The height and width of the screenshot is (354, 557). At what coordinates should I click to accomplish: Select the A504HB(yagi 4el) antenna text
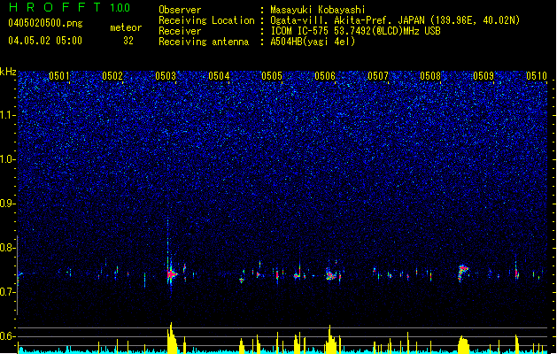coord(313,42)
